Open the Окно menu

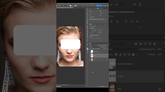click(100, 4)
